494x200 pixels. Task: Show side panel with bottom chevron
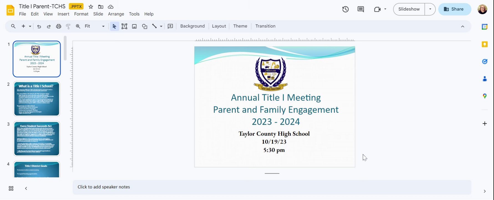(x=485, y=191)
